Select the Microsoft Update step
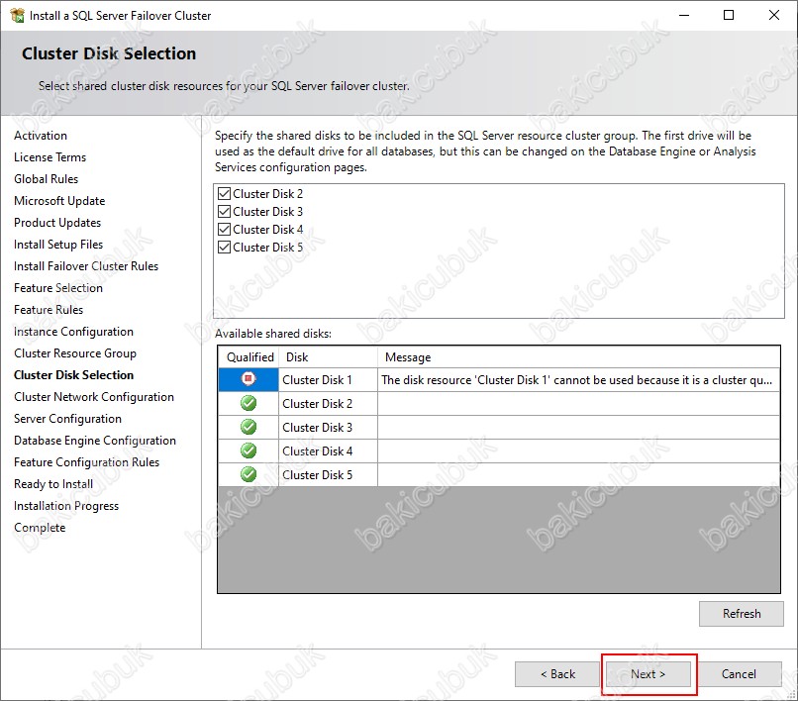The width and height of the screenshot is (798, 701). [59, 201]
